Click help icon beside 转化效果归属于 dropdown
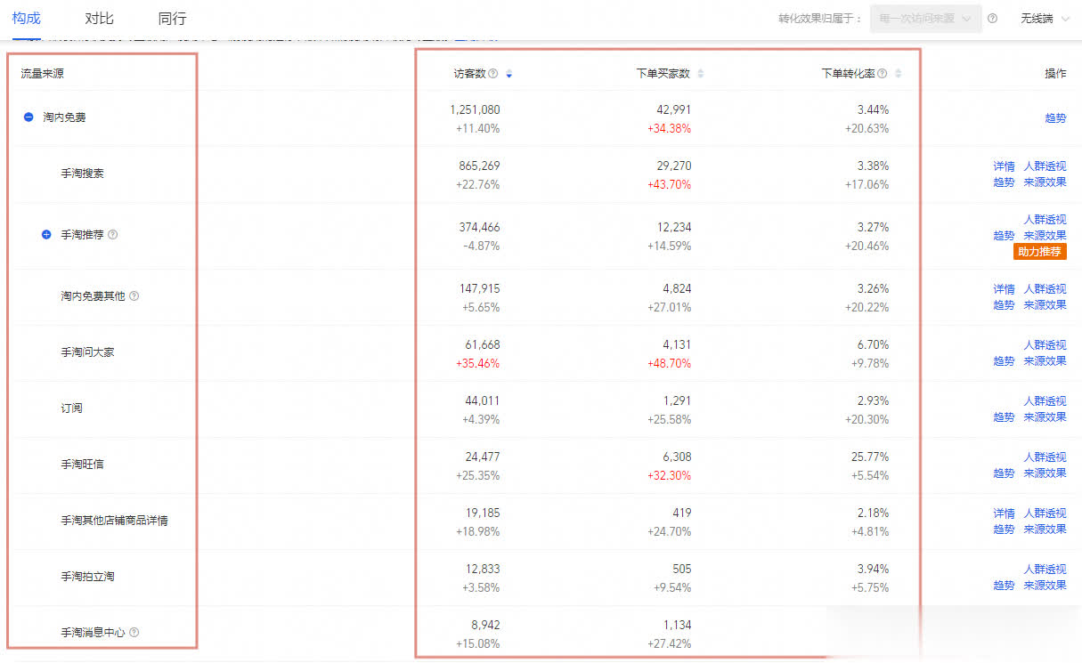Image resolution: width=1082 pixels, height=663 pixels. [x=992, y=19]
